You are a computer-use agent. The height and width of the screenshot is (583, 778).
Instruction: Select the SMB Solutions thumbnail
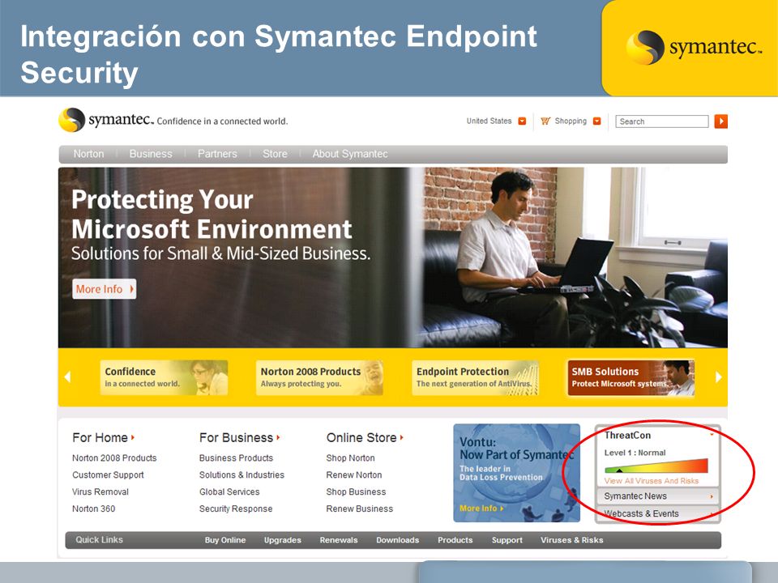[631, 378]
